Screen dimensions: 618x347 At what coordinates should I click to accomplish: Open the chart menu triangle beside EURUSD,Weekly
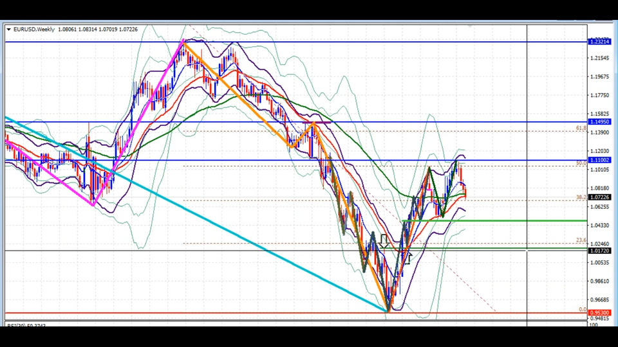point(8,30)
